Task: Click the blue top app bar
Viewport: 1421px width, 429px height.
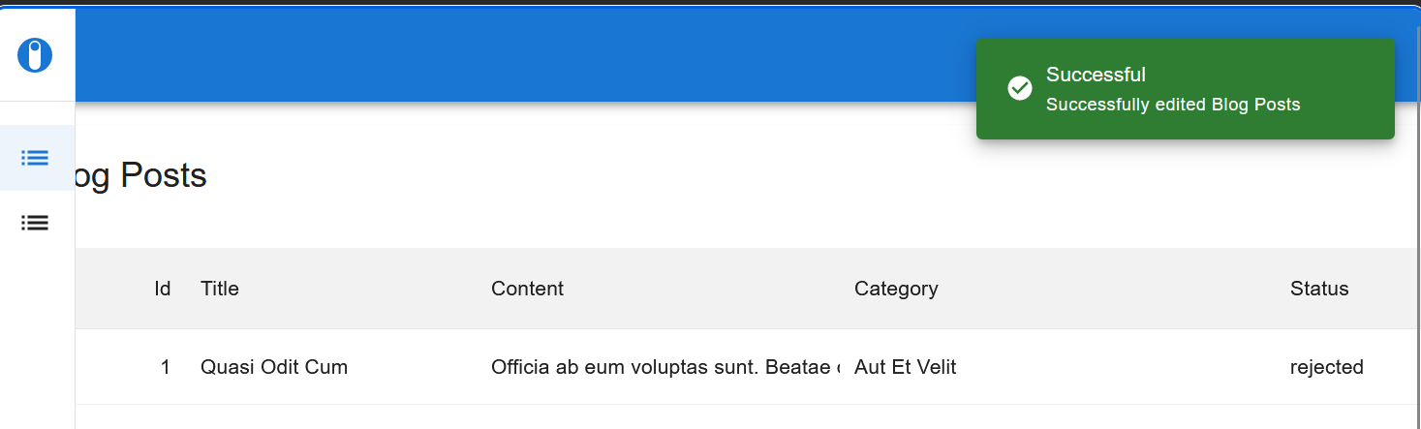Action: coord(523,55)
